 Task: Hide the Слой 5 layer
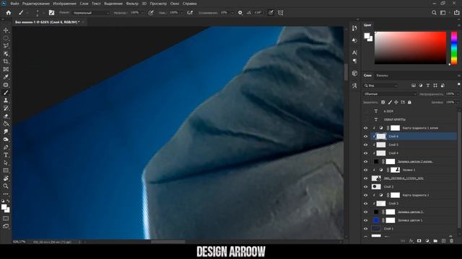[x=366, y=145]
